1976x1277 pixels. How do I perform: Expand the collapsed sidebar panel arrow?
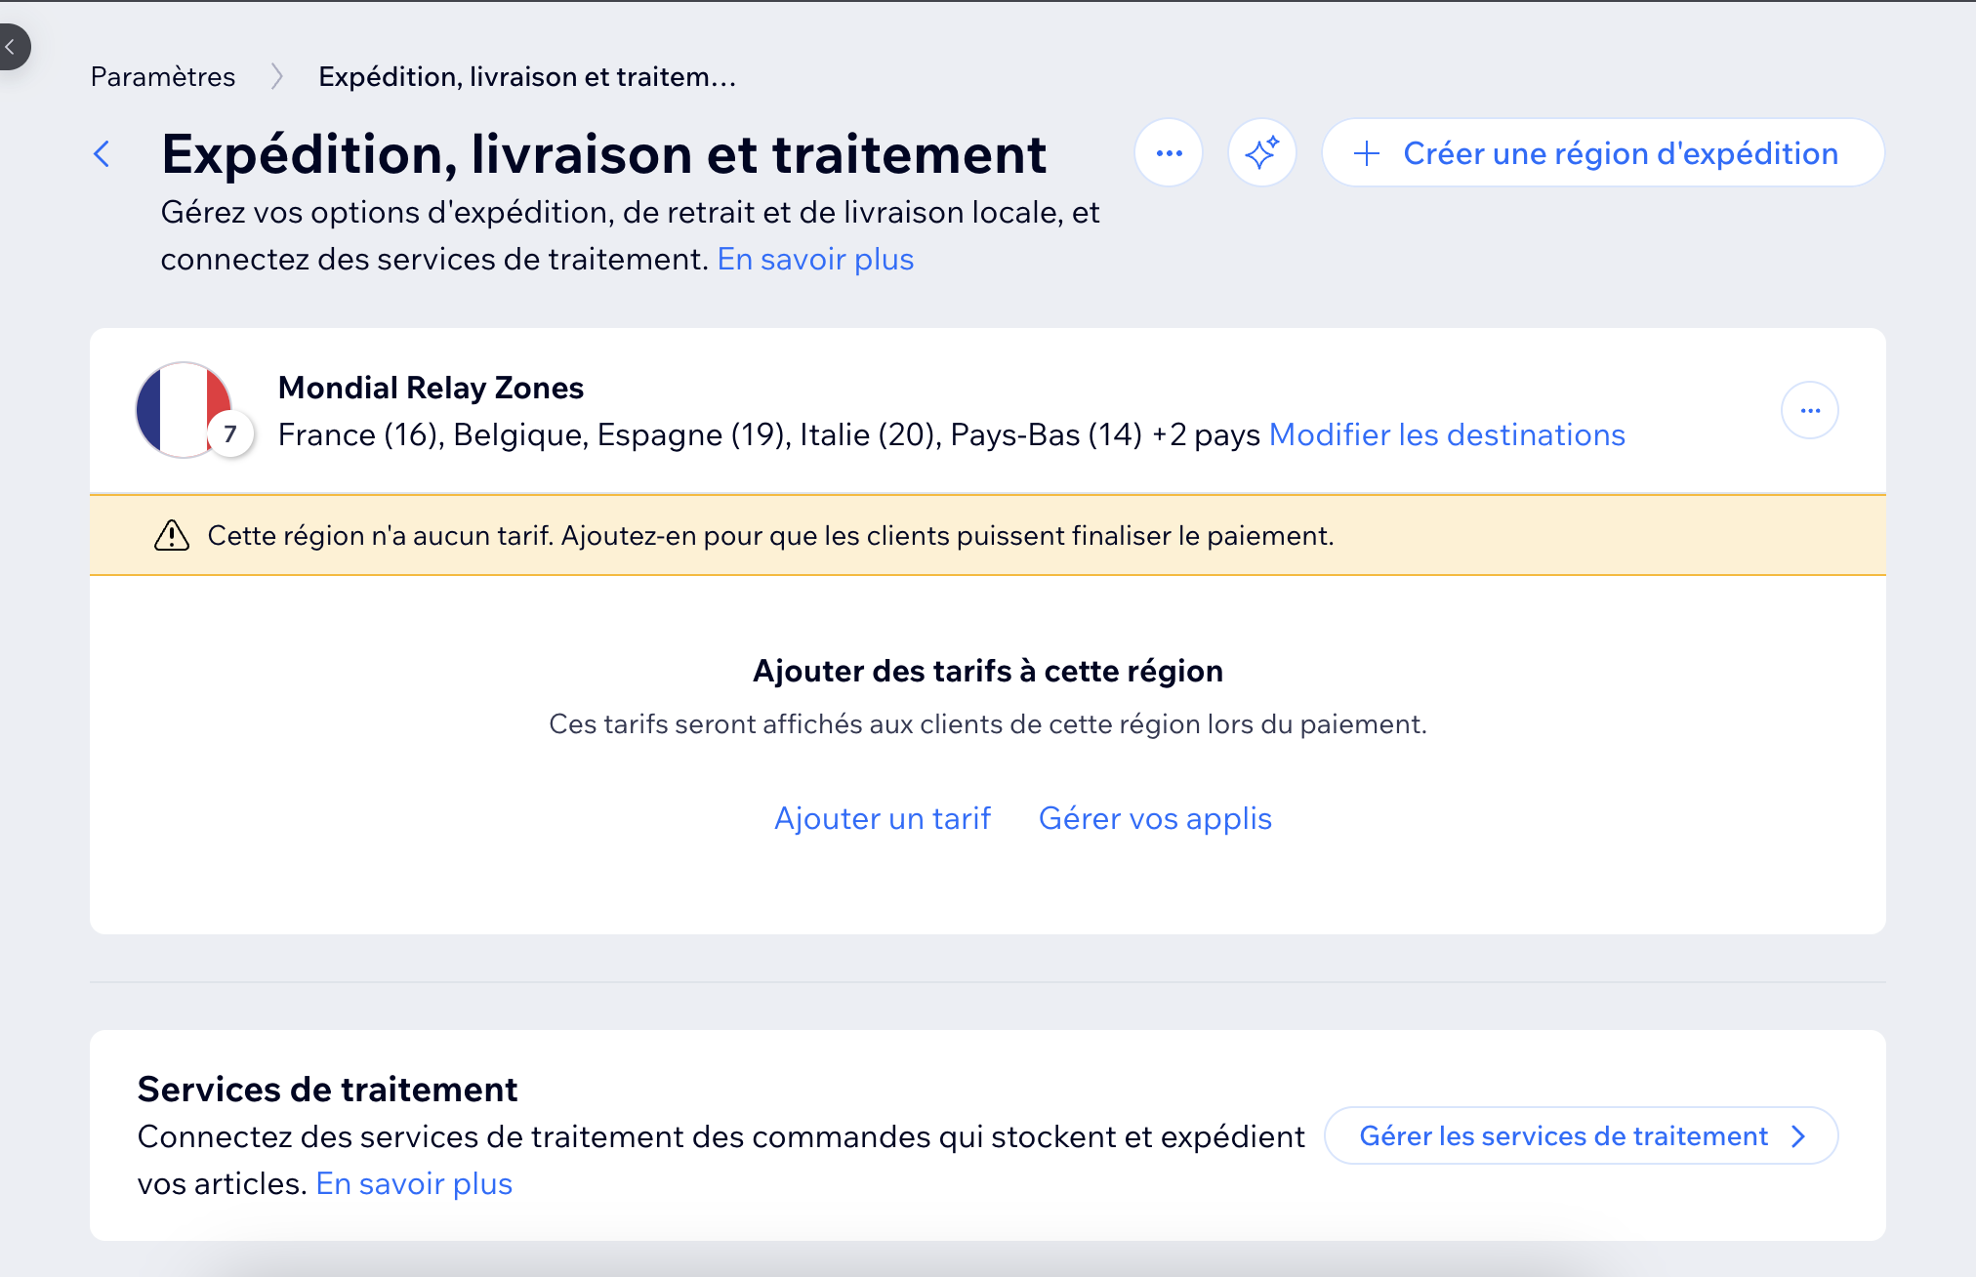pos(12,46)
